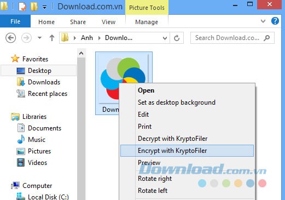Click the Libraries folder icon
Image resolution: width=285 pixels, height=200 pixels.
click(x=15, y=117)
